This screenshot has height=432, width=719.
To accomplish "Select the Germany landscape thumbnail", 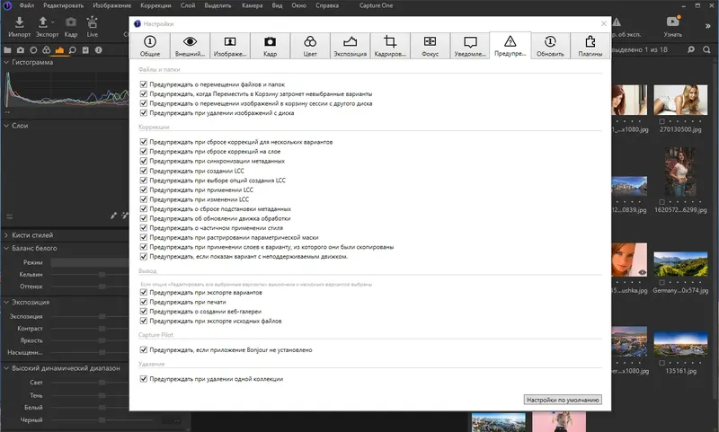I will [680, 264].
